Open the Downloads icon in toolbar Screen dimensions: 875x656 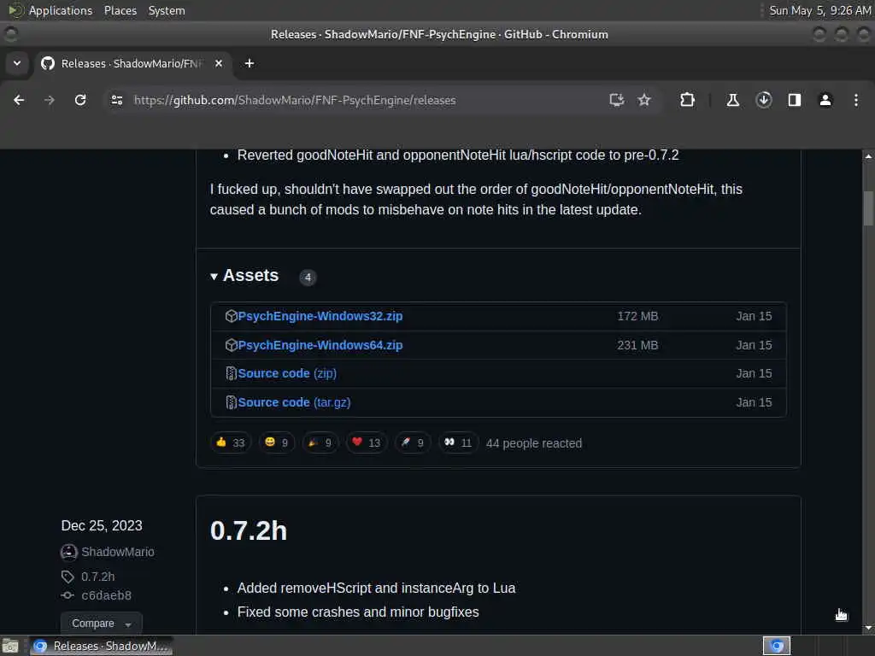(763, 101)
